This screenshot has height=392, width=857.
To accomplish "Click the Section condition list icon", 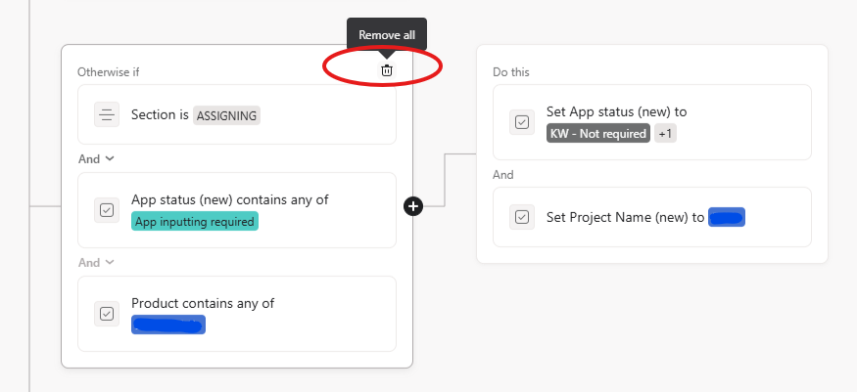I will click(107, 114).
